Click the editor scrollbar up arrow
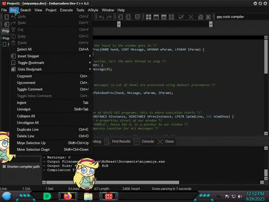Image resolution: width=269 pixels, height=202 pixels. point(266,37)
